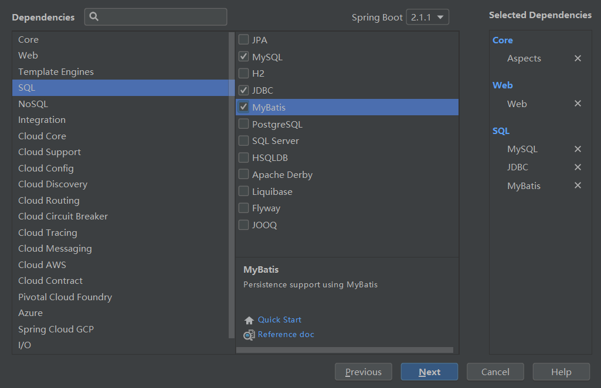601x388 pixels.
Task: Select MyBatis entry in Selected Dependencies
Action: tap(524, 186)
